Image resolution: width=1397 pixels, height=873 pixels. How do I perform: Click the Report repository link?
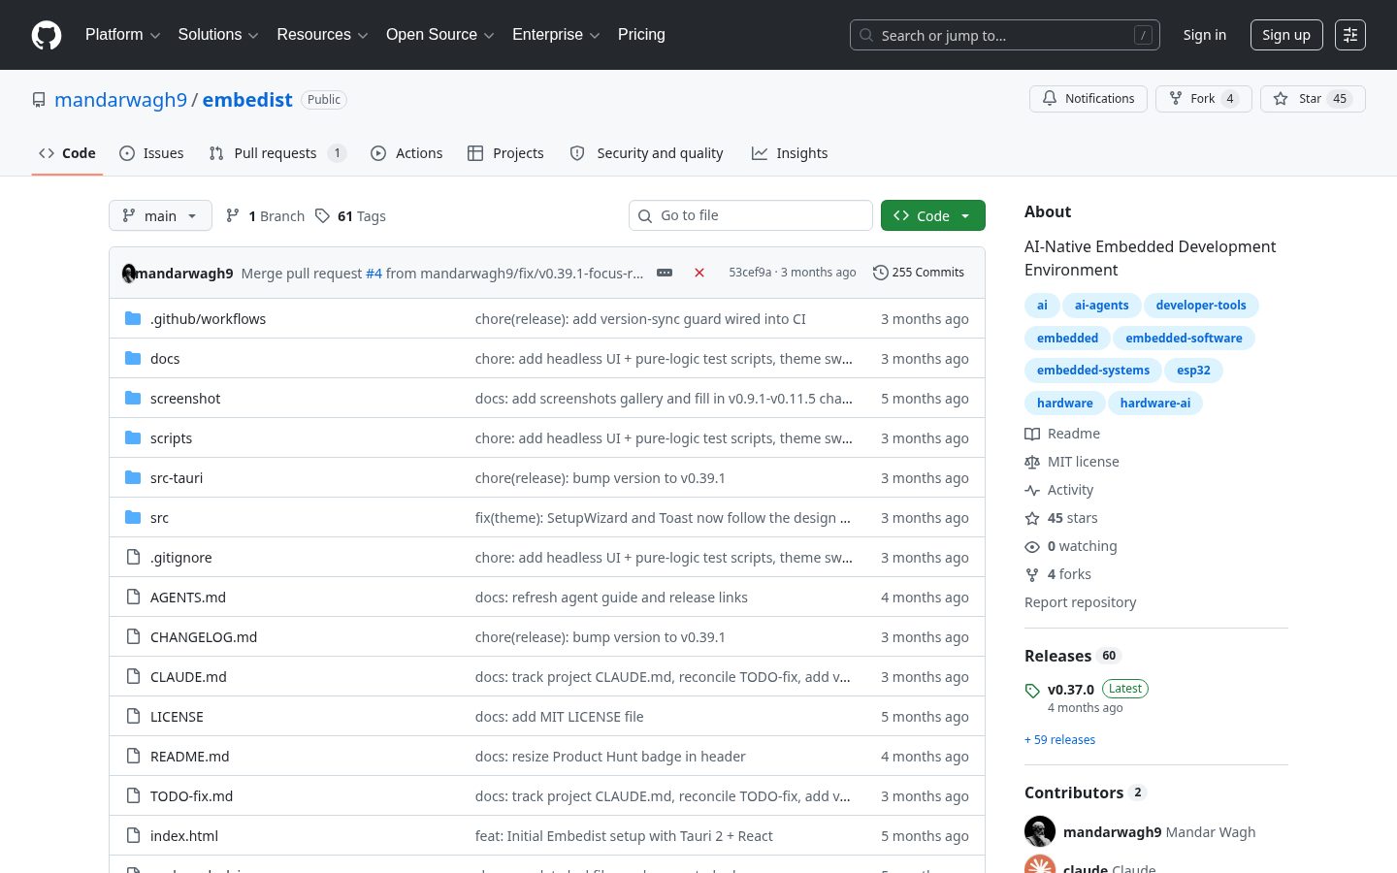click(x=1080, y=602)
